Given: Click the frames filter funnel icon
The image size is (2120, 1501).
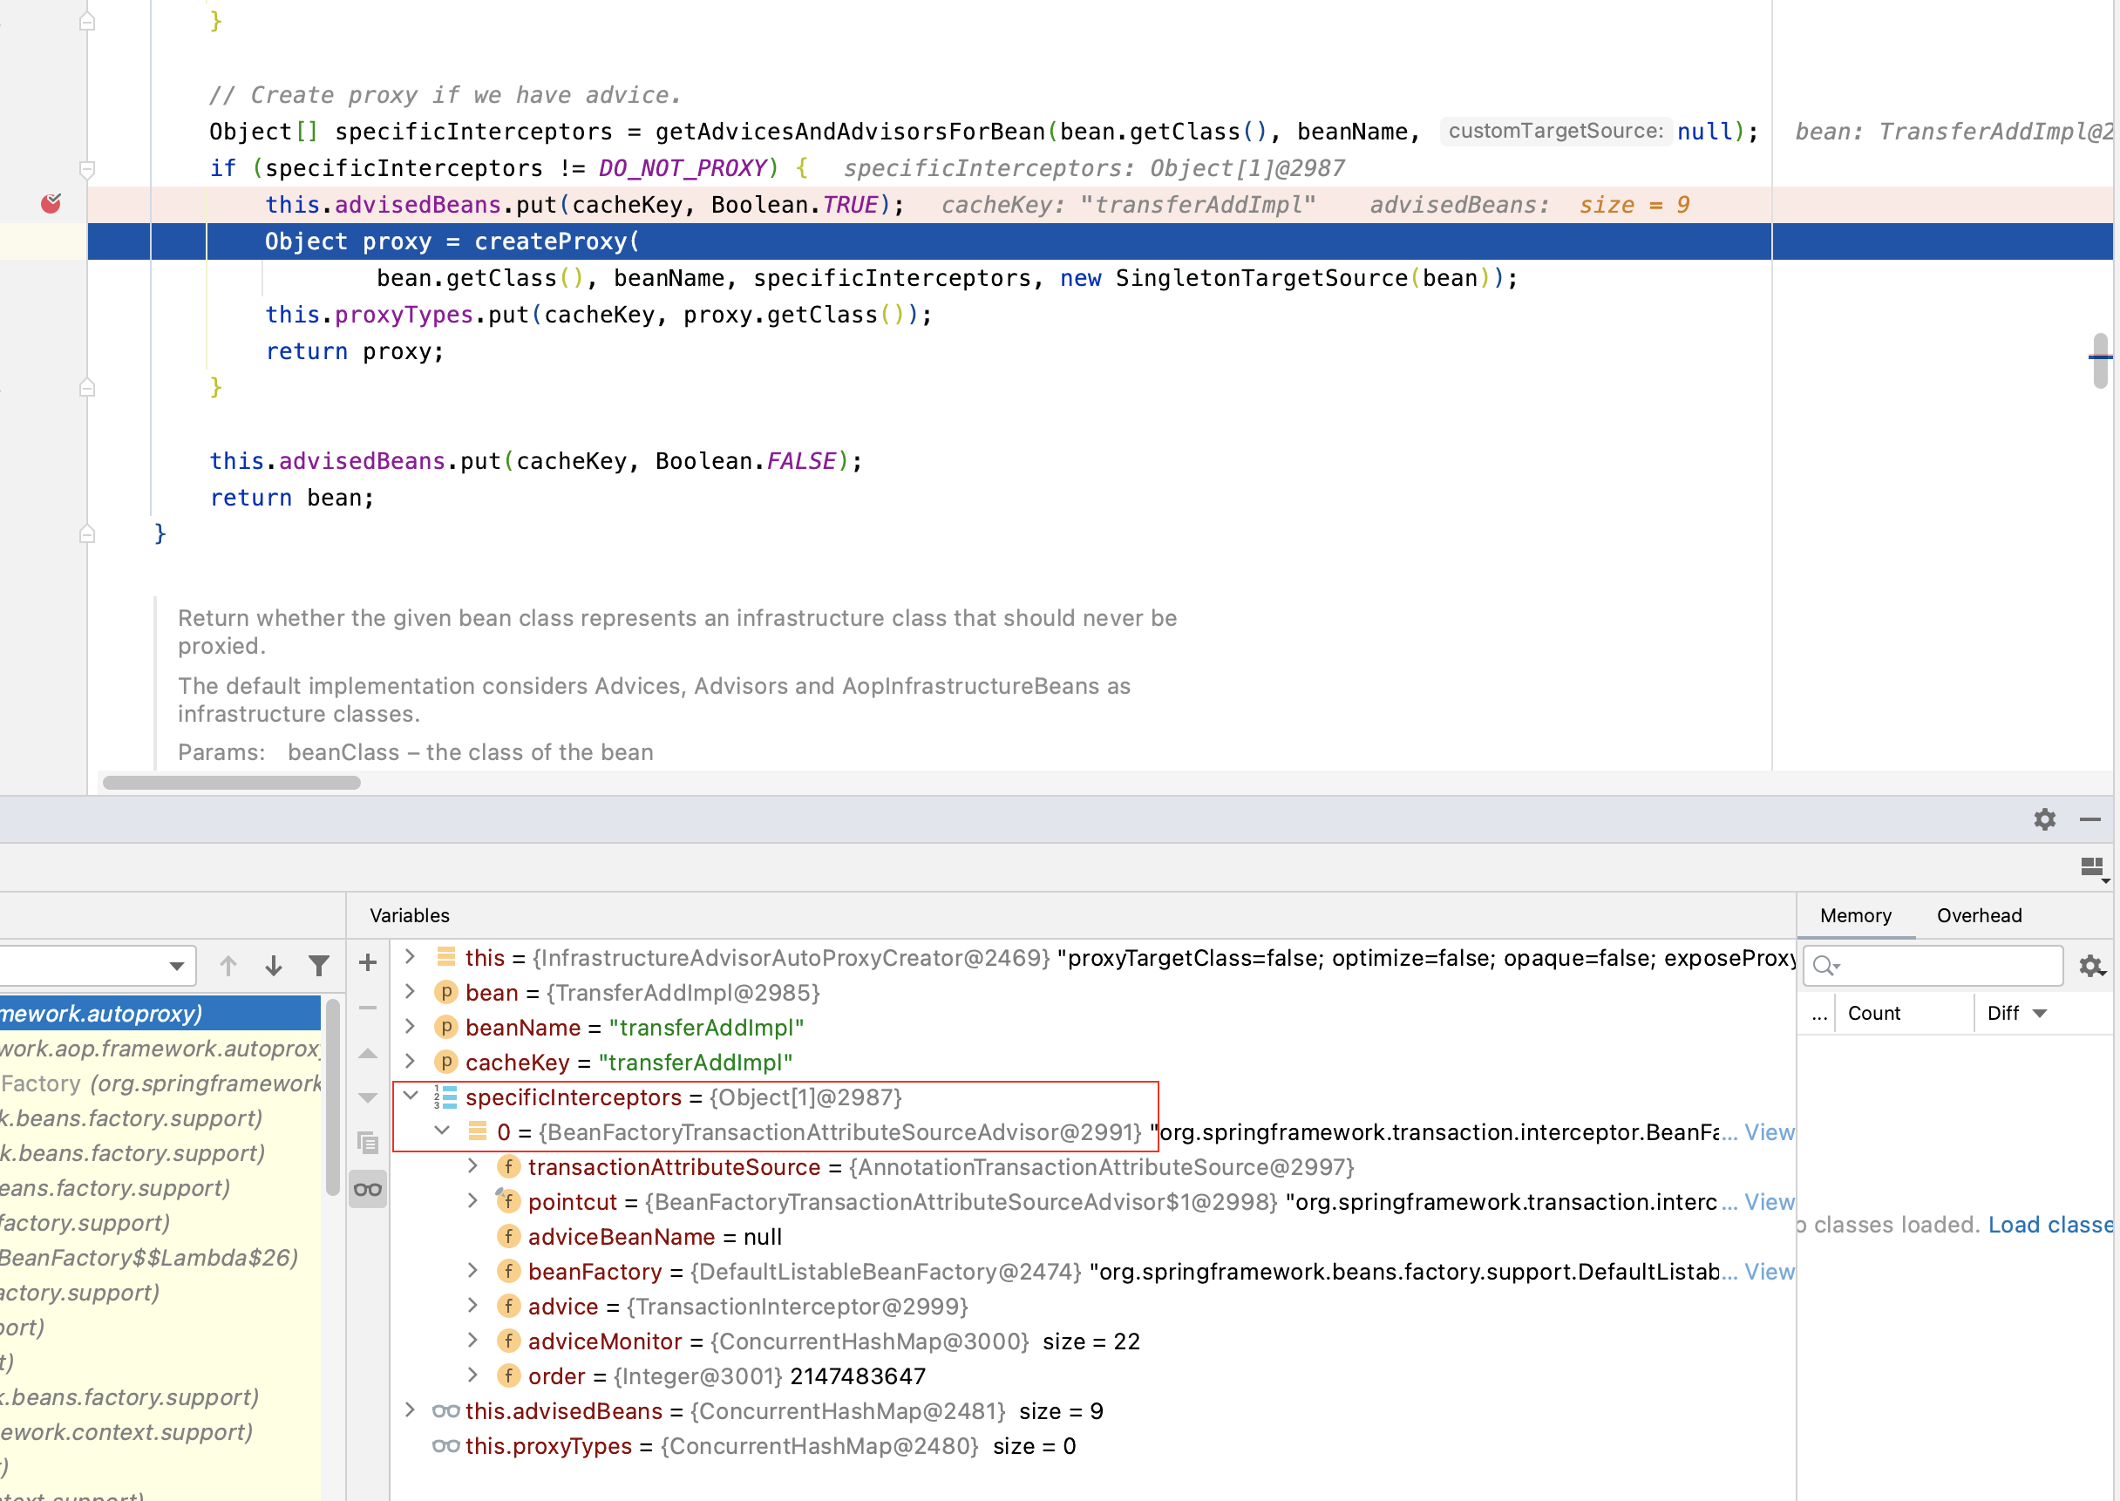Looking at the screenshot, I should (319, 966).
